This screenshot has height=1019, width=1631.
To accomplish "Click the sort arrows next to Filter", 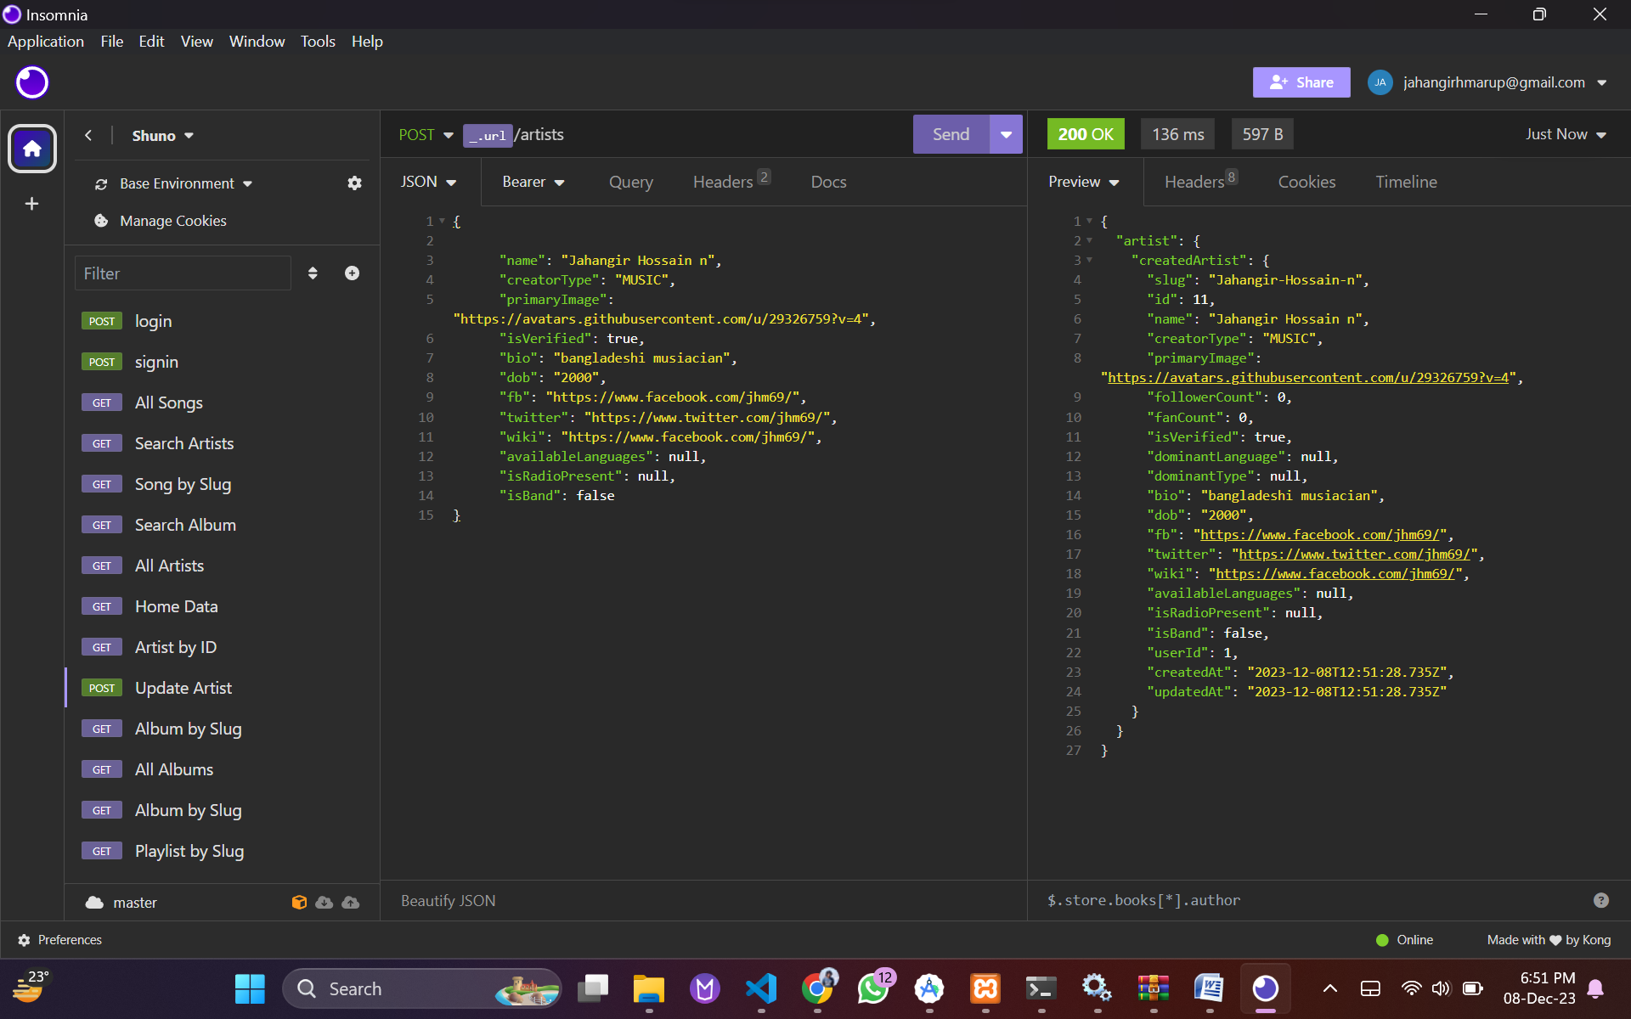I will [x=313, y=273].
